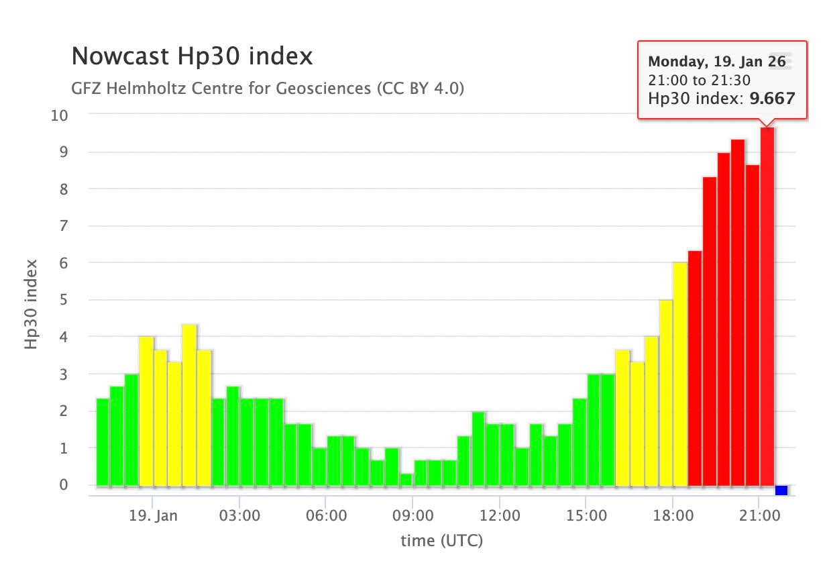Click the 19. Jan x-axis label
The image size is (825, 569).
[153, 517]
